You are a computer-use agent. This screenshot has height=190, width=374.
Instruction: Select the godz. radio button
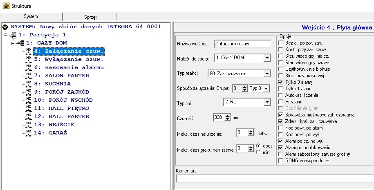(x=258, y=145)
